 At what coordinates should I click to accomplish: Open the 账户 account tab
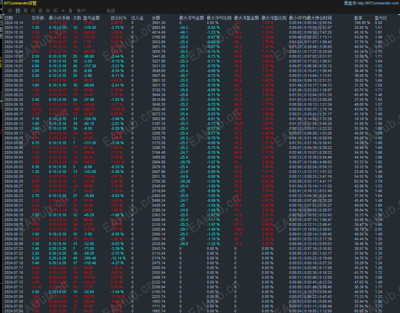pyautogui.click(x=81, y=11)
